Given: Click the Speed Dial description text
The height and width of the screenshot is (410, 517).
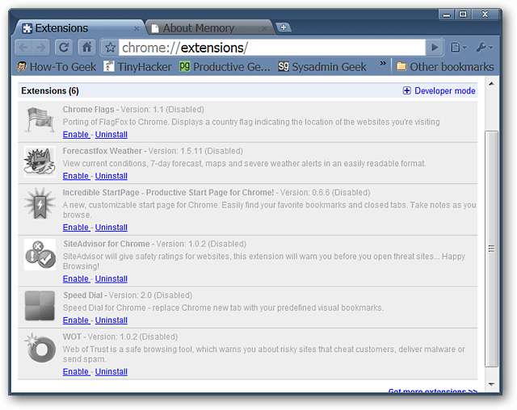Looking at the screenshot, I should (x=223, y=308).
